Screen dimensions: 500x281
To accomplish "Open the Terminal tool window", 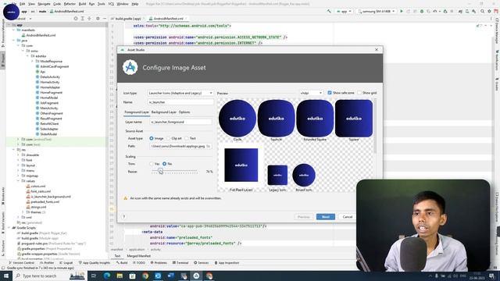I will point(180,263).
